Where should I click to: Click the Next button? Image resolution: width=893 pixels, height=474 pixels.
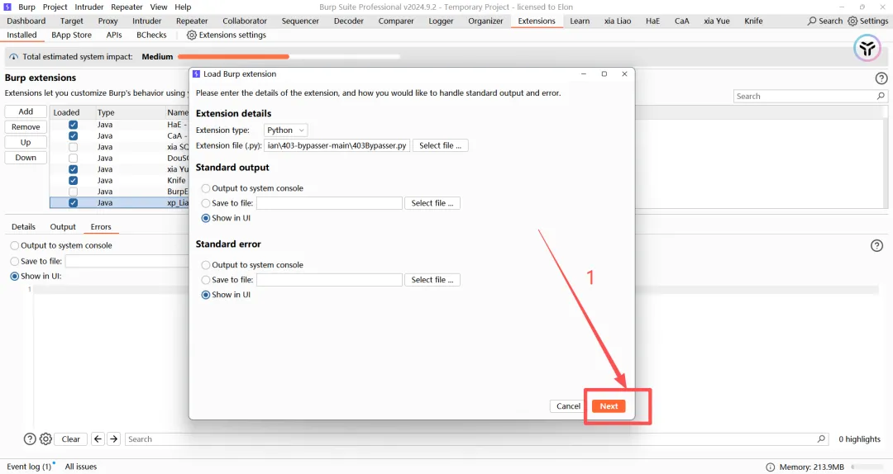click(x=609, y=406)
